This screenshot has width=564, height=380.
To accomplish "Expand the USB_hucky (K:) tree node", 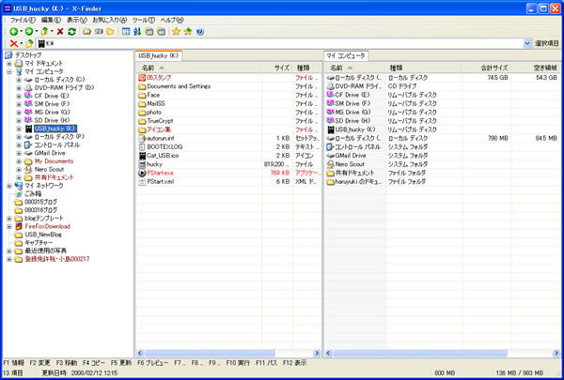I will tap(19, 129).
